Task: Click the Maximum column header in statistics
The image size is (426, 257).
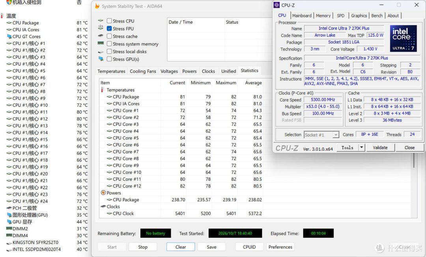Action: 226,83
